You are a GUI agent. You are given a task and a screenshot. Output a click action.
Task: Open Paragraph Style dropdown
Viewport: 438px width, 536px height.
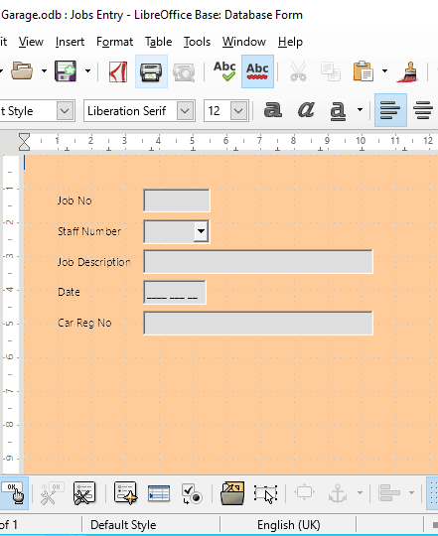(x=65, y=111)
